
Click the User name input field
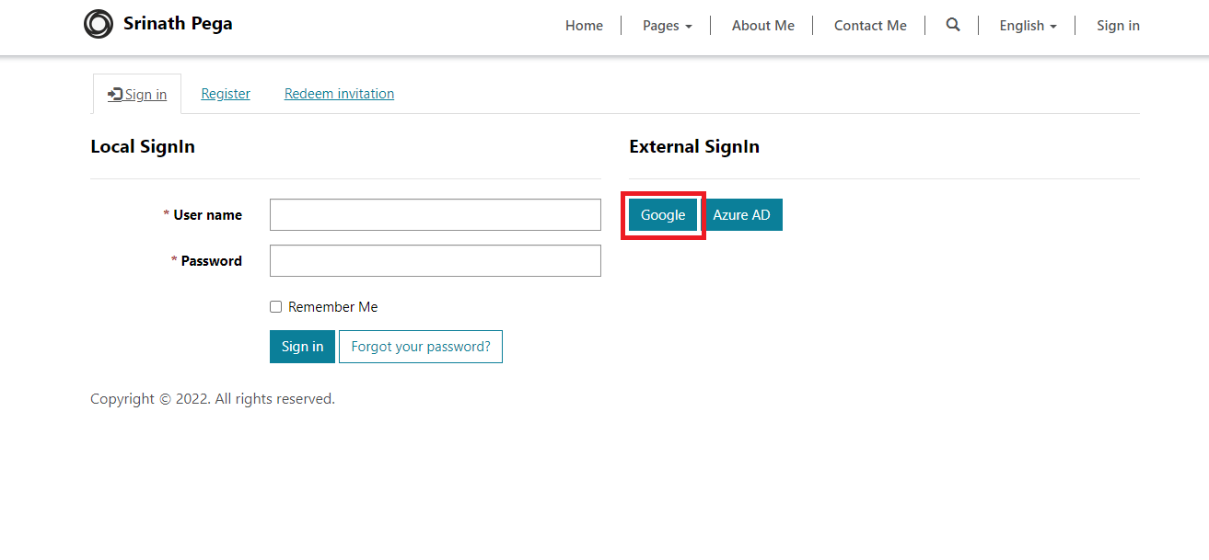coord(435,215)
